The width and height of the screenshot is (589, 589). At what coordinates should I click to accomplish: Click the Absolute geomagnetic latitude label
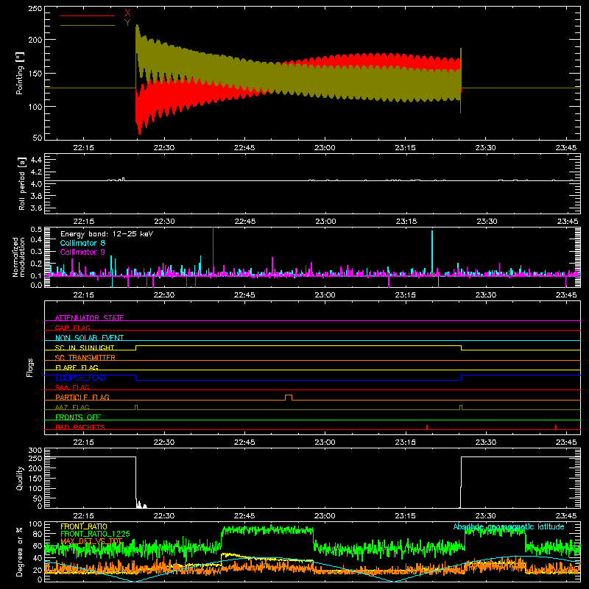click(509, 527)
